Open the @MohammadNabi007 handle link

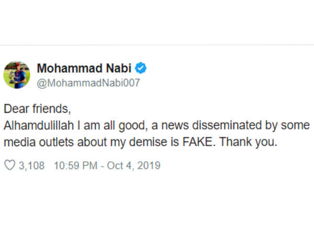point(88,83)
